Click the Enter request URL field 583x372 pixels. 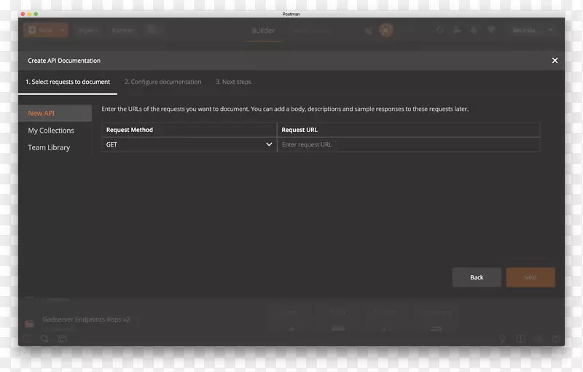click(409, 144)
